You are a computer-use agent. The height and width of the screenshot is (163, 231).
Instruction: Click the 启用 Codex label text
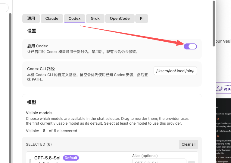tap(37, 46)
